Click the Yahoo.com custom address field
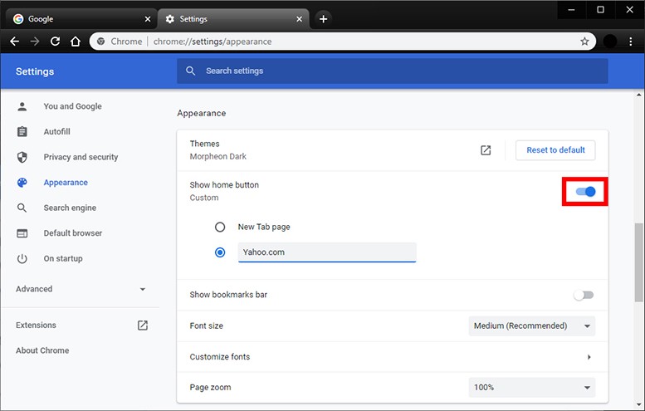The image size is (645, 411). tap(326, 252)
